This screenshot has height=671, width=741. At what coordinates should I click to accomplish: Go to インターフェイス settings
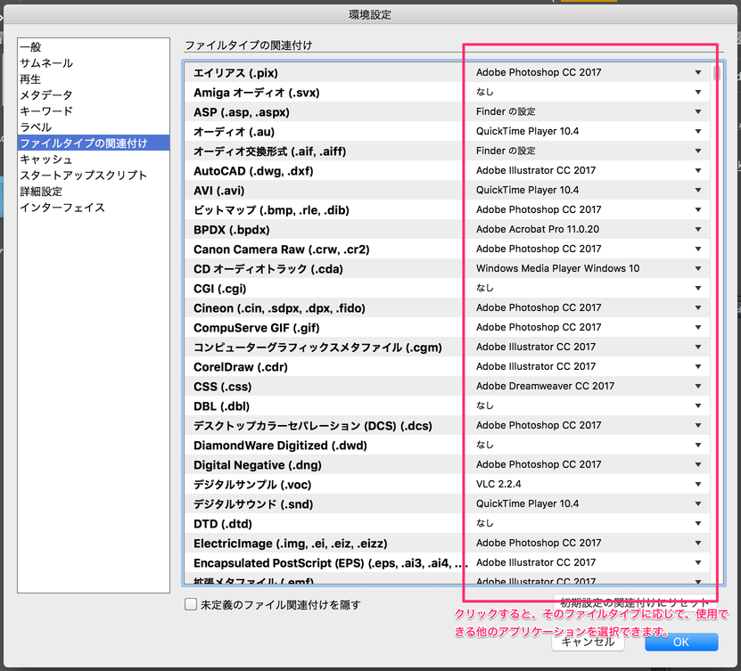(x=62, y=208)
